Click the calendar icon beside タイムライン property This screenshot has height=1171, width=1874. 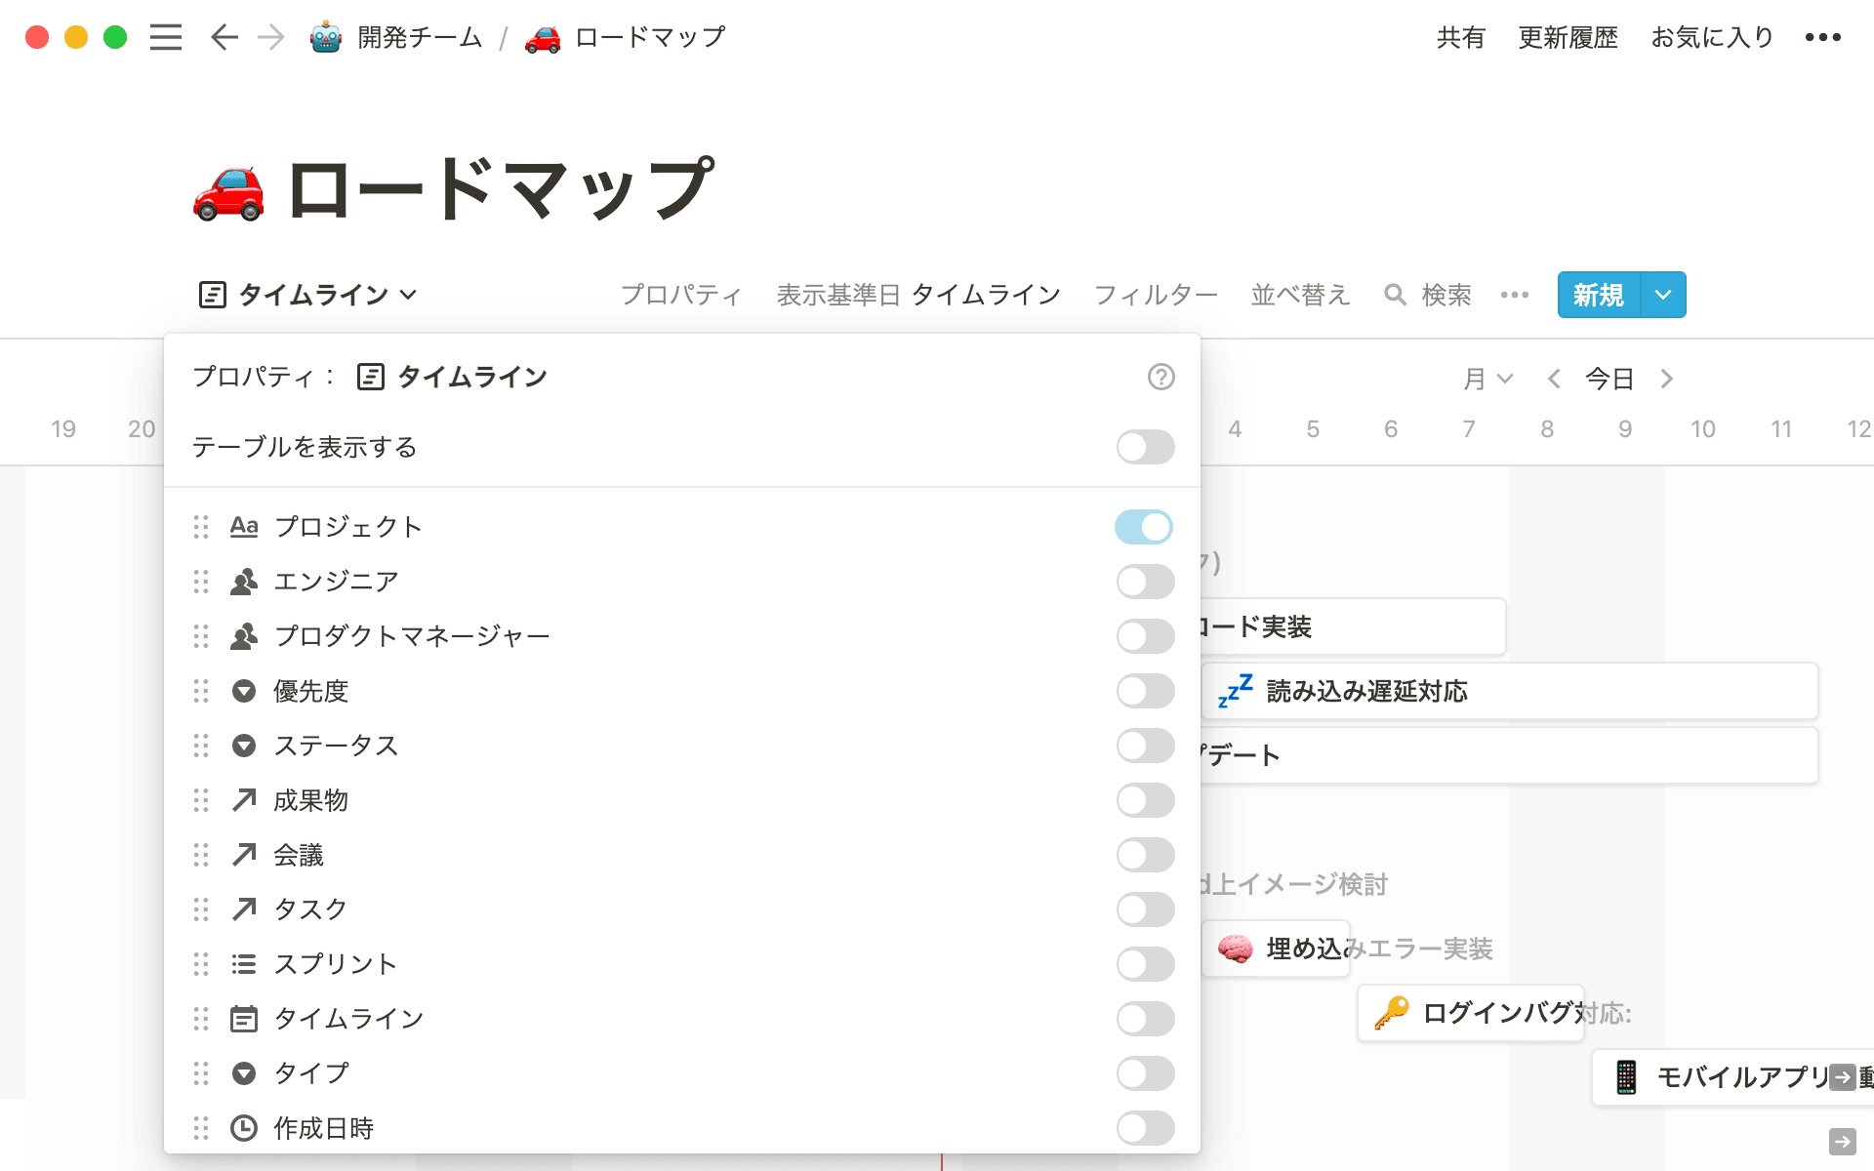tap(244, 1018)
